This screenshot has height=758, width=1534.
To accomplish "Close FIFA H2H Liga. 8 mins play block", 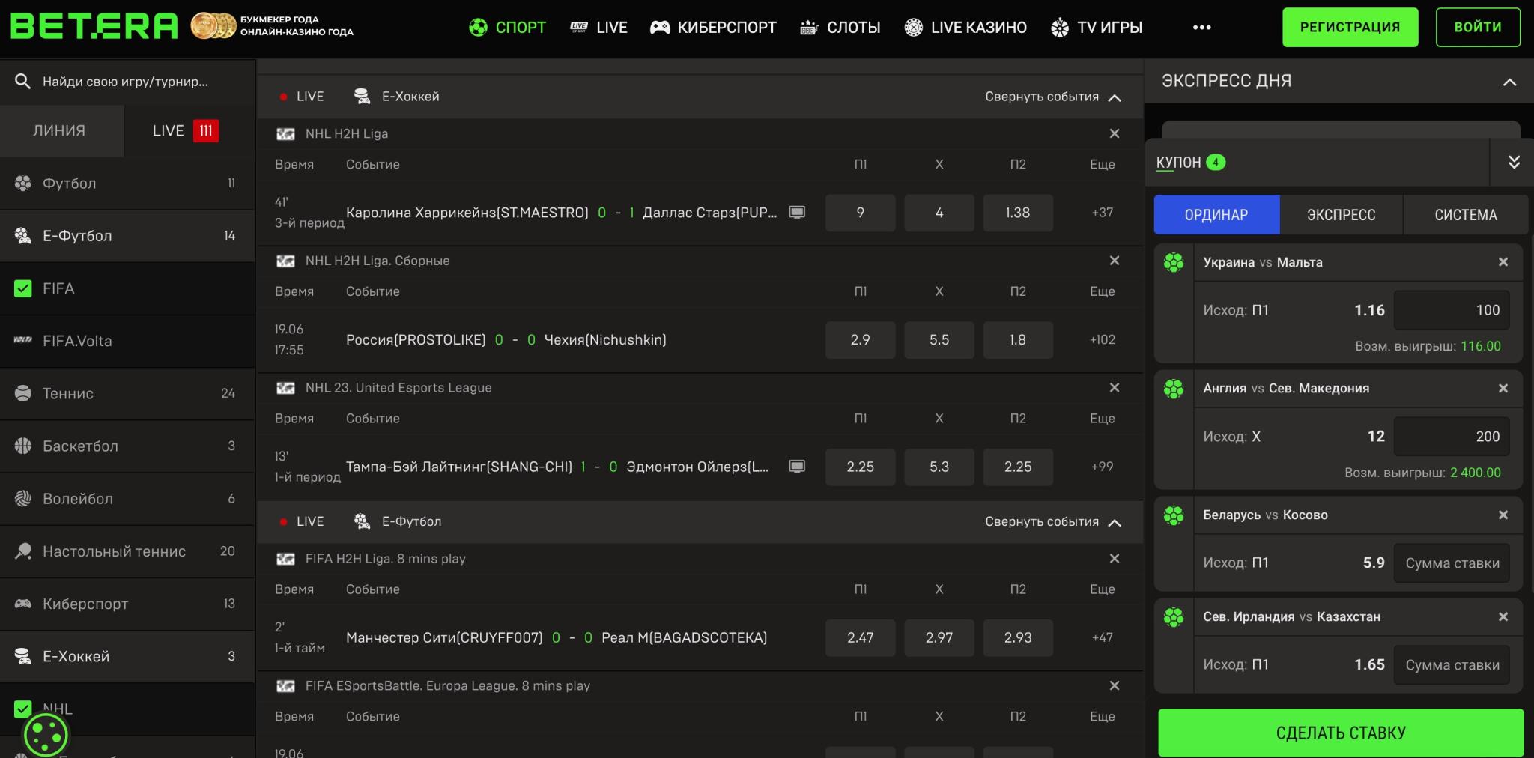I will tap(1115, 558).
